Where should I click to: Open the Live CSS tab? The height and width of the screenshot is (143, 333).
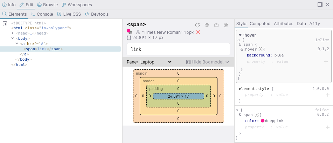pyautogui.click(x=69, y=14)
